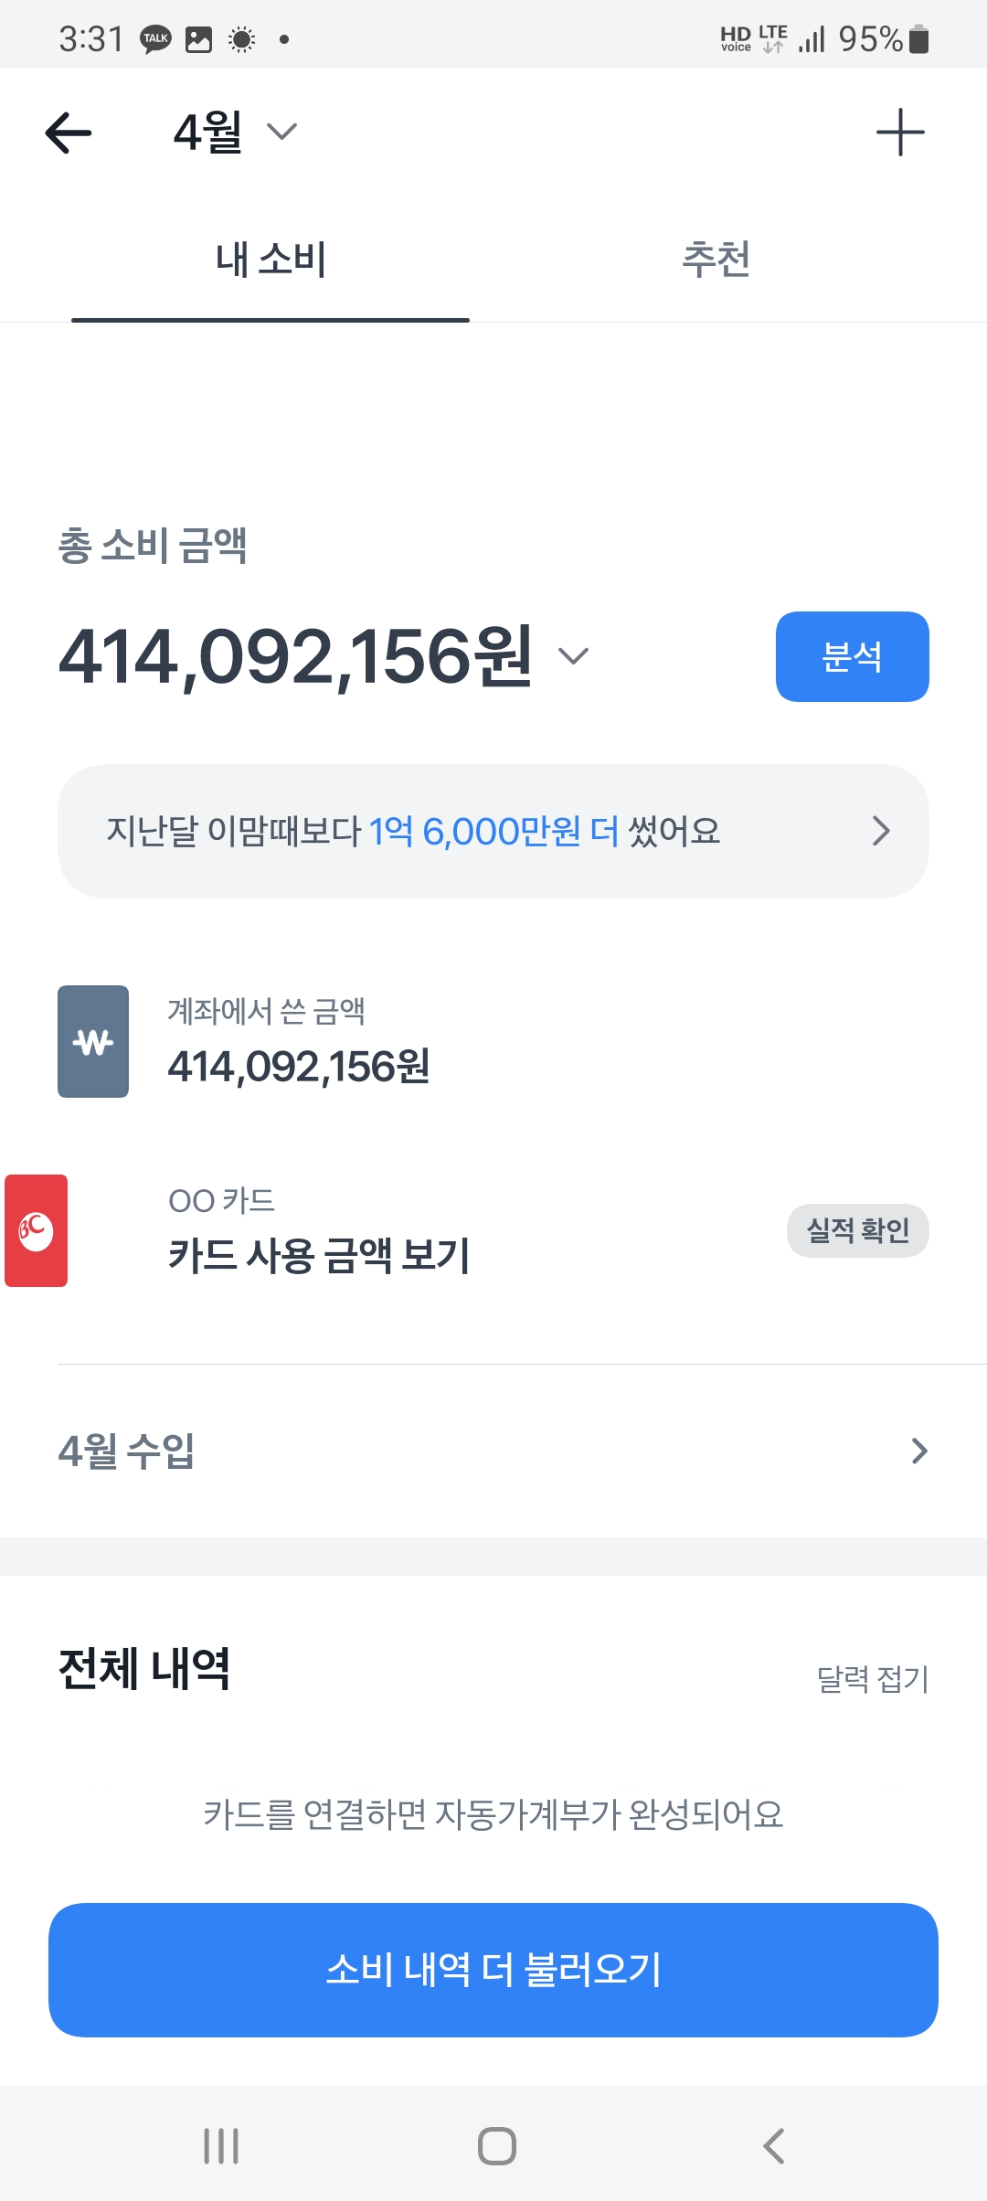Expand the total spending amount chevron
The height and width of the screenshot is (2201, 987).
[574, 655]
